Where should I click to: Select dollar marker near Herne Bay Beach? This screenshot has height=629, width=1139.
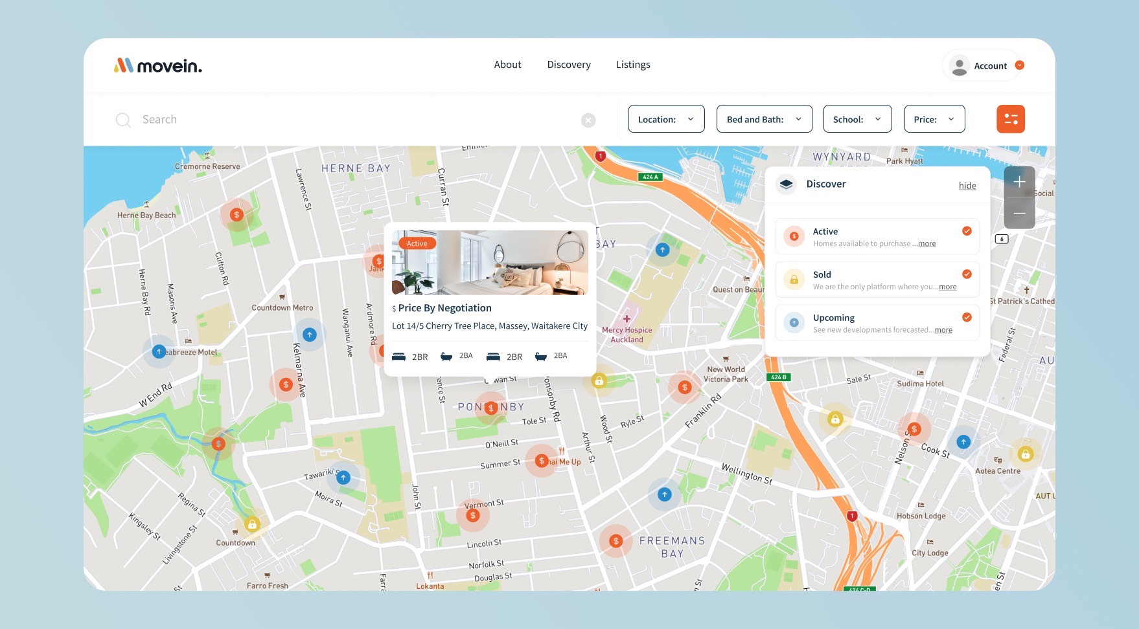tap(236, 215)
